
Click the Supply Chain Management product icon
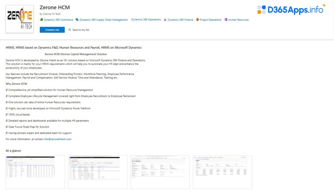tap(77, 20)
